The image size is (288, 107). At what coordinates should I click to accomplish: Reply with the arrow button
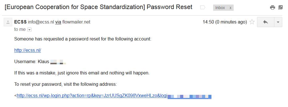266,22
